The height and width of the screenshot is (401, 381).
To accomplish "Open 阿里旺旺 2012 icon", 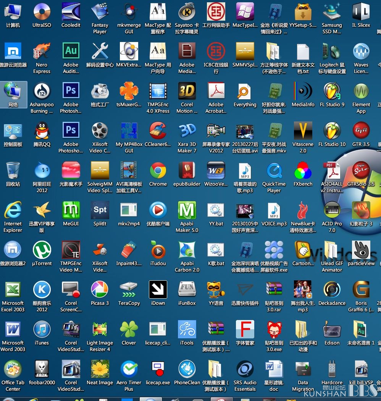I will click(x=42, y=170).
